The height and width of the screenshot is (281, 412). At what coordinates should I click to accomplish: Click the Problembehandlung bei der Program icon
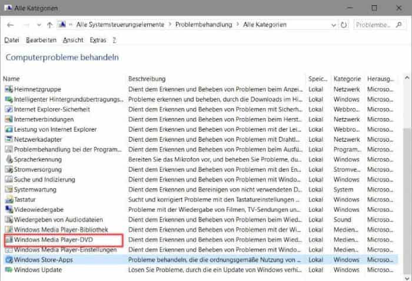pos(9,149)
